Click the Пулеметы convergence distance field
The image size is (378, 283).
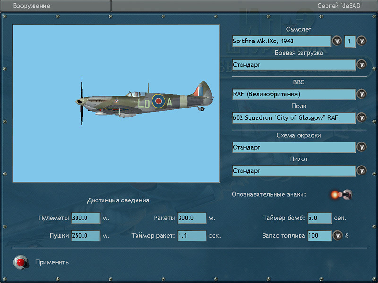pos(86,218)
